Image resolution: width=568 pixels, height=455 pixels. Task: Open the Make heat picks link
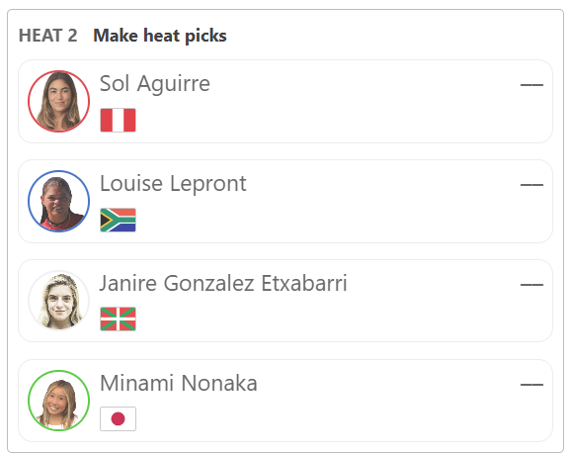click(160, 36)
